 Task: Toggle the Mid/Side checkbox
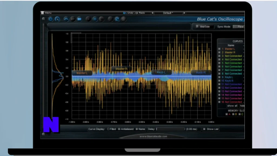point(197,27)
